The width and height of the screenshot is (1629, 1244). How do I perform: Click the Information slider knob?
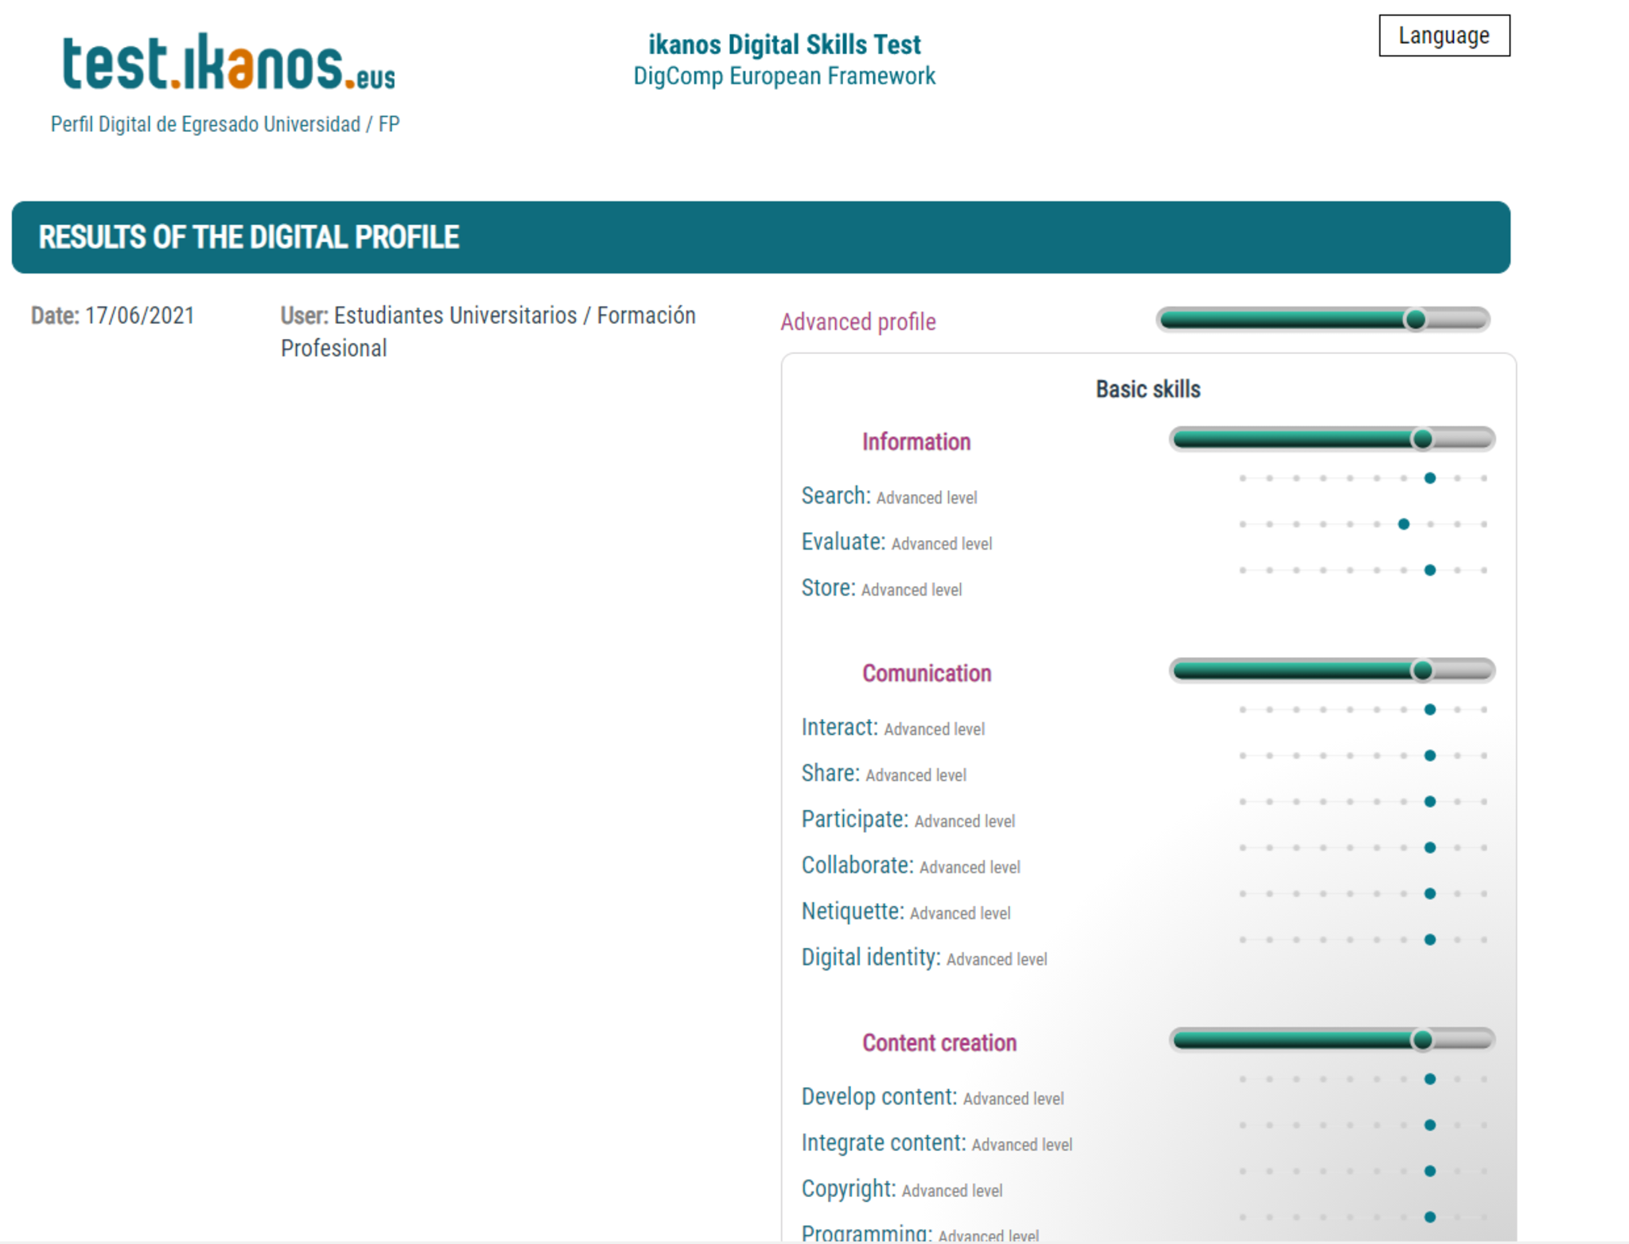click(1422, 439)
